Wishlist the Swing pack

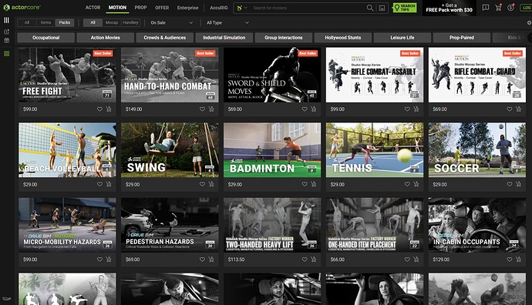pyautogui.click(x=202, y=184)
